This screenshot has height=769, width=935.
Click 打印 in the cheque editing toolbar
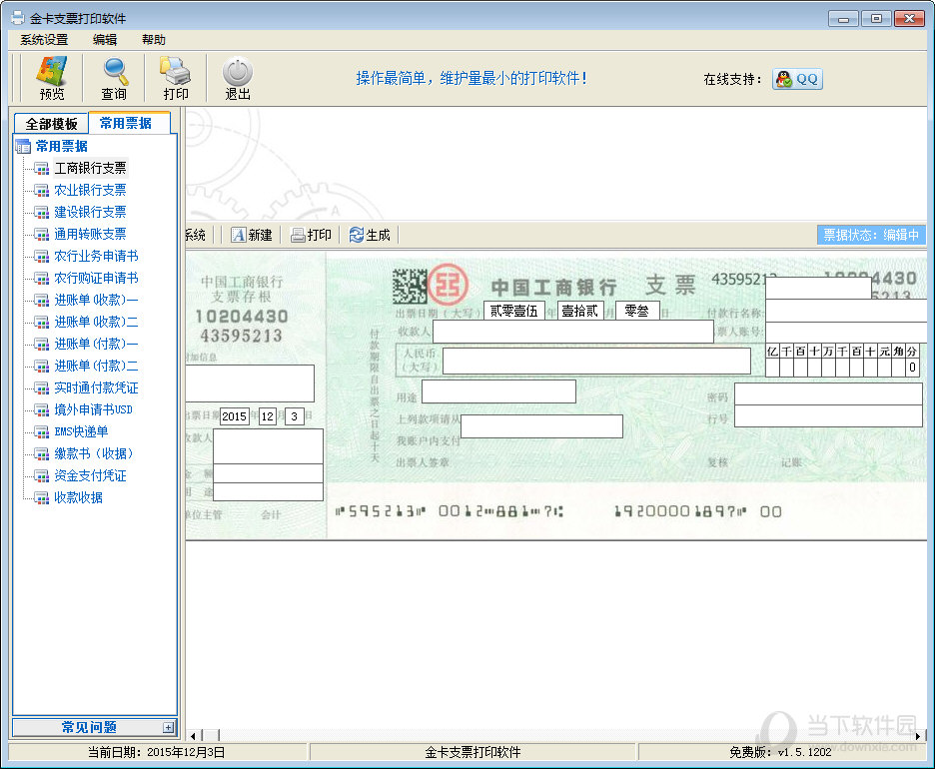pyautogui.click(x=311, y=235)
